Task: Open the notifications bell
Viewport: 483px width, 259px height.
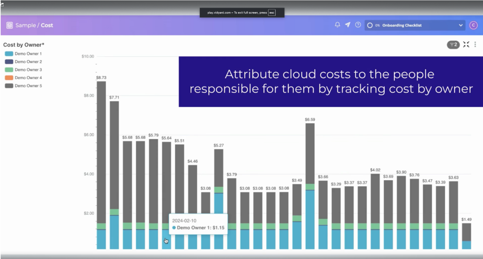Action: click(337, 25)
